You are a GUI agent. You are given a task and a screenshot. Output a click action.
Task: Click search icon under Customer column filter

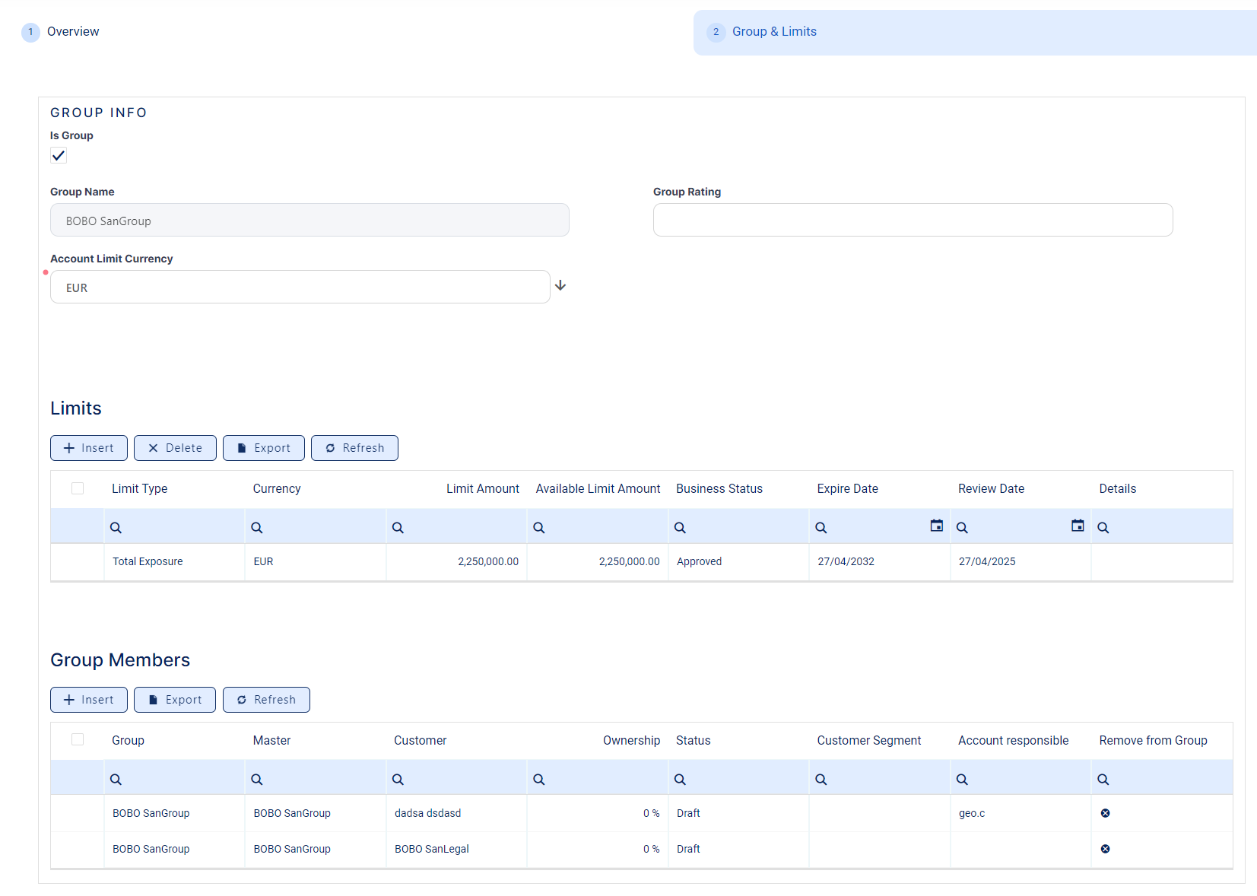(x=398, y=779)
